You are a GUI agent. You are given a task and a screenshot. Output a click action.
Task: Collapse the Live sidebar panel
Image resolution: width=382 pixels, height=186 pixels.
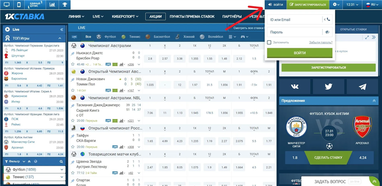tap(62, 29)
